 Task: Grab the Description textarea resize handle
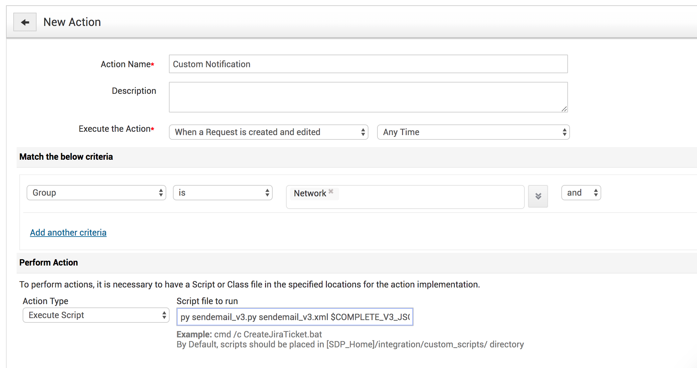(564, 109)
